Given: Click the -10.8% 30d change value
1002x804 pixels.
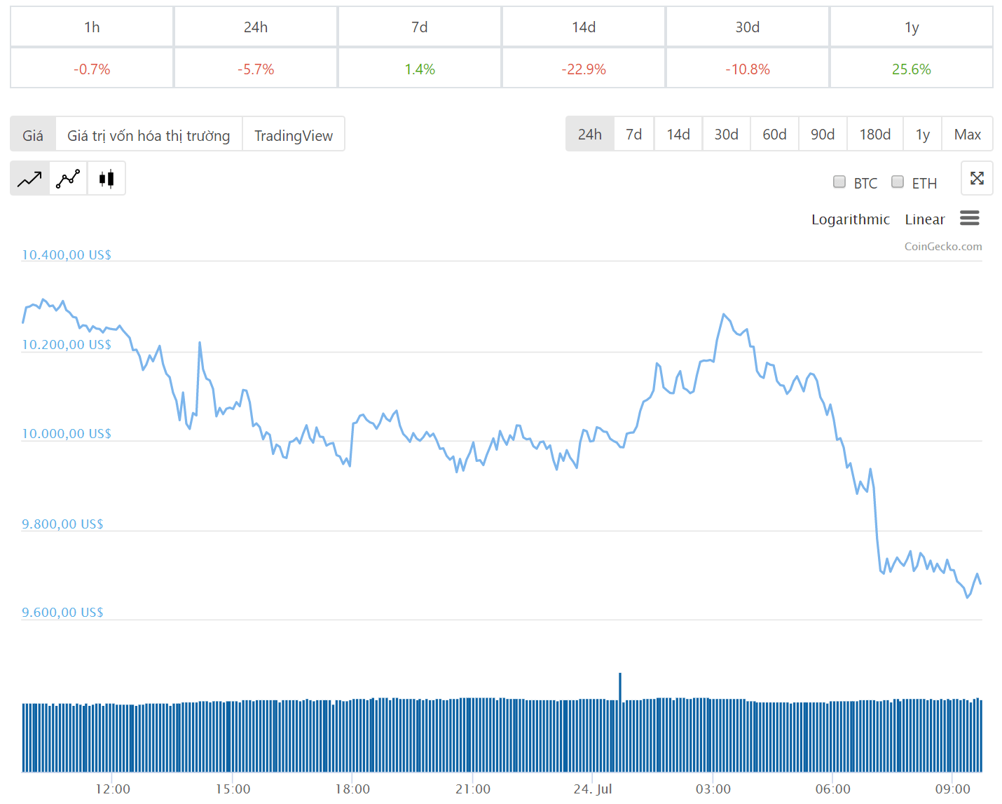Looking at the screenshot, I should point(748,69).
